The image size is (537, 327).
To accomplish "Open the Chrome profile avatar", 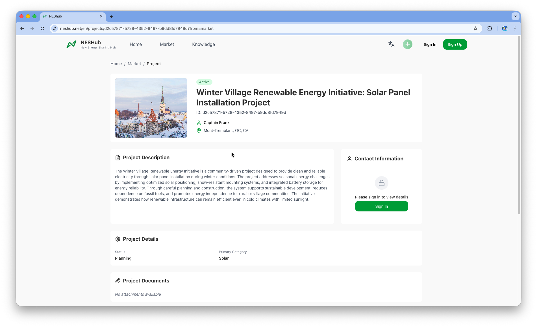I will tap(505, 28).
